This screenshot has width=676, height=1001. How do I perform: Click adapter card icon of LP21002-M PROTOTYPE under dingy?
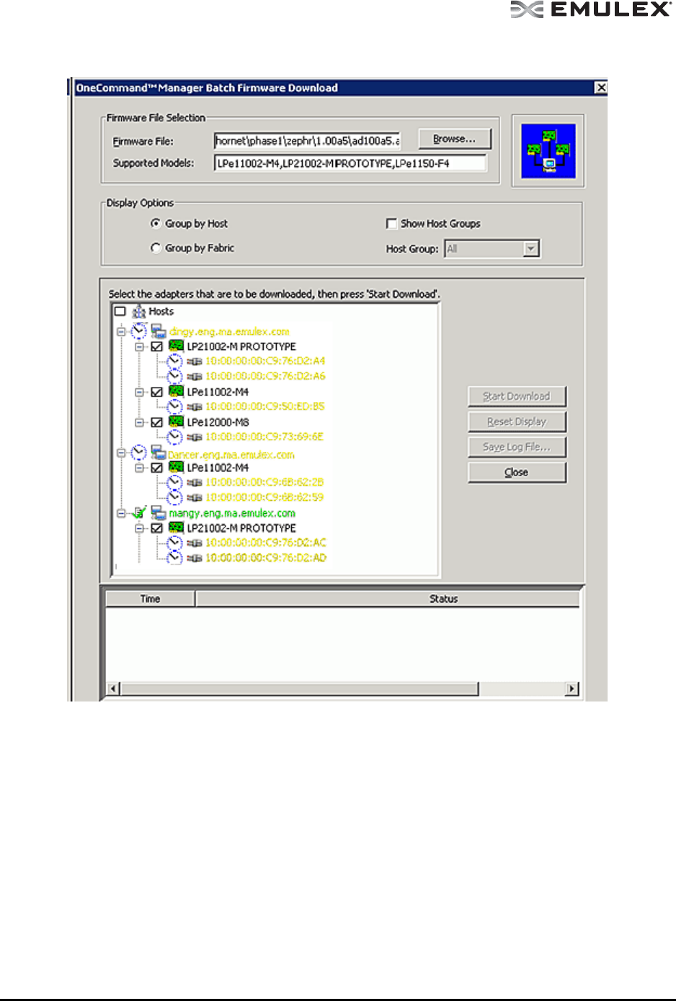tap(176, 346)
